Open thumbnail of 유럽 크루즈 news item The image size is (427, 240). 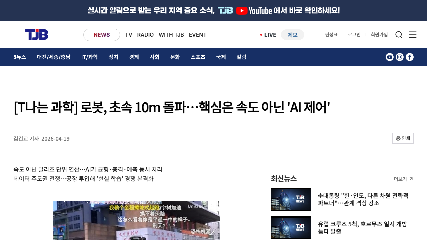(x=291, y=228)
